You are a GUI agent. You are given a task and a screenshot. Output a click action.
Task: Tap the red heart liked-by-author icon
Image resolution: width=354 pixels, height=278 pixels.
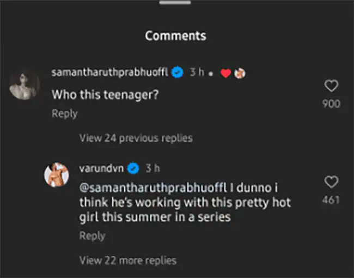pyautogui.click(x=226, y=73)
